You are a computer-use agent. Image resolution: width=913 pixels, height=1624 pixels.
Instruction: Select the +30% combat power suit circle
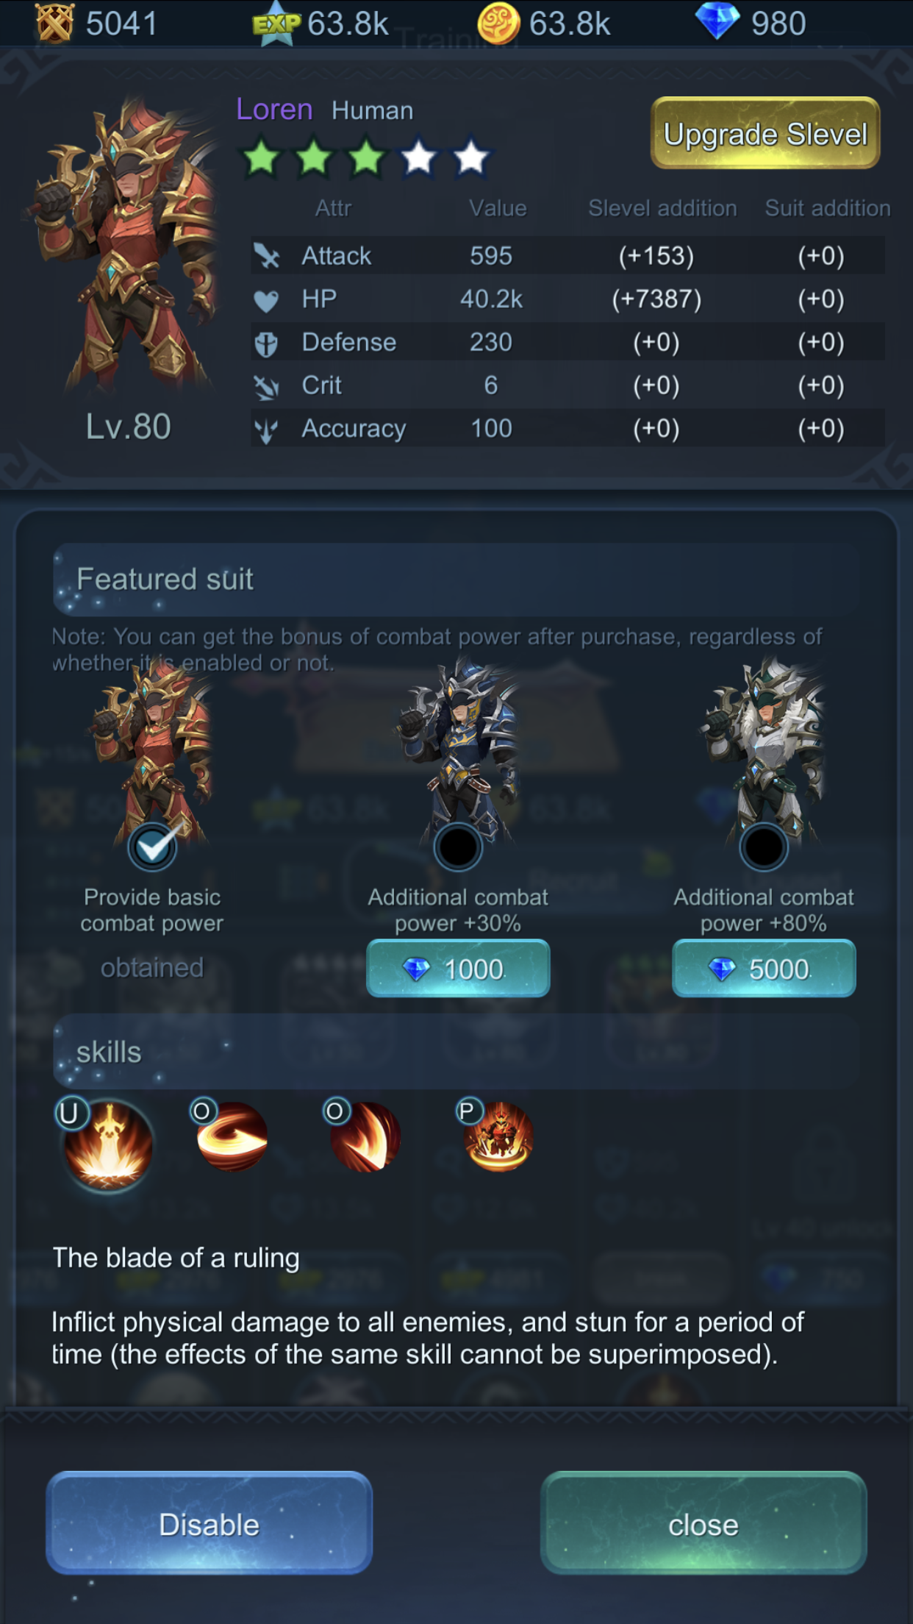coord(457,847)
